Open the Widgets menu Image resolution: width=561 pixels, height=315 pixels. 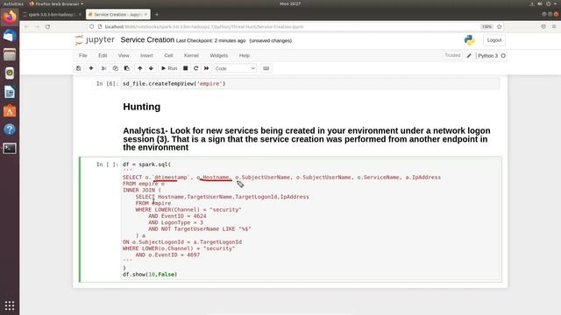pos(218,55)
